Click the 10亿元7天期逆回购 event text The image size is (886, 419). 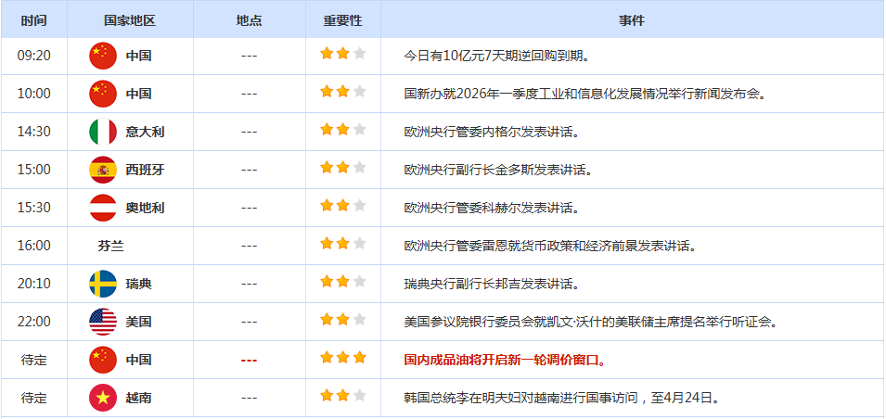point(497,56)
